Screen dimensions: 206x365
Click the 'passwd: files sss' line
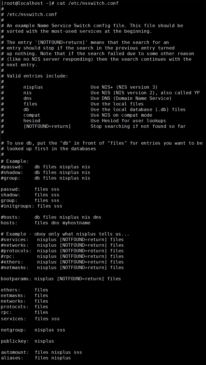point(30,189)
